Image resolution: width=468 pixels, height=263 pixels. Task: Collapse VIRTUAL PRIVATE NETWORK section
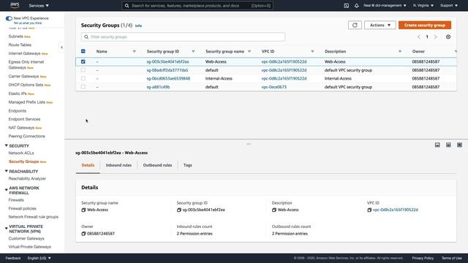[x=7, y=229]
